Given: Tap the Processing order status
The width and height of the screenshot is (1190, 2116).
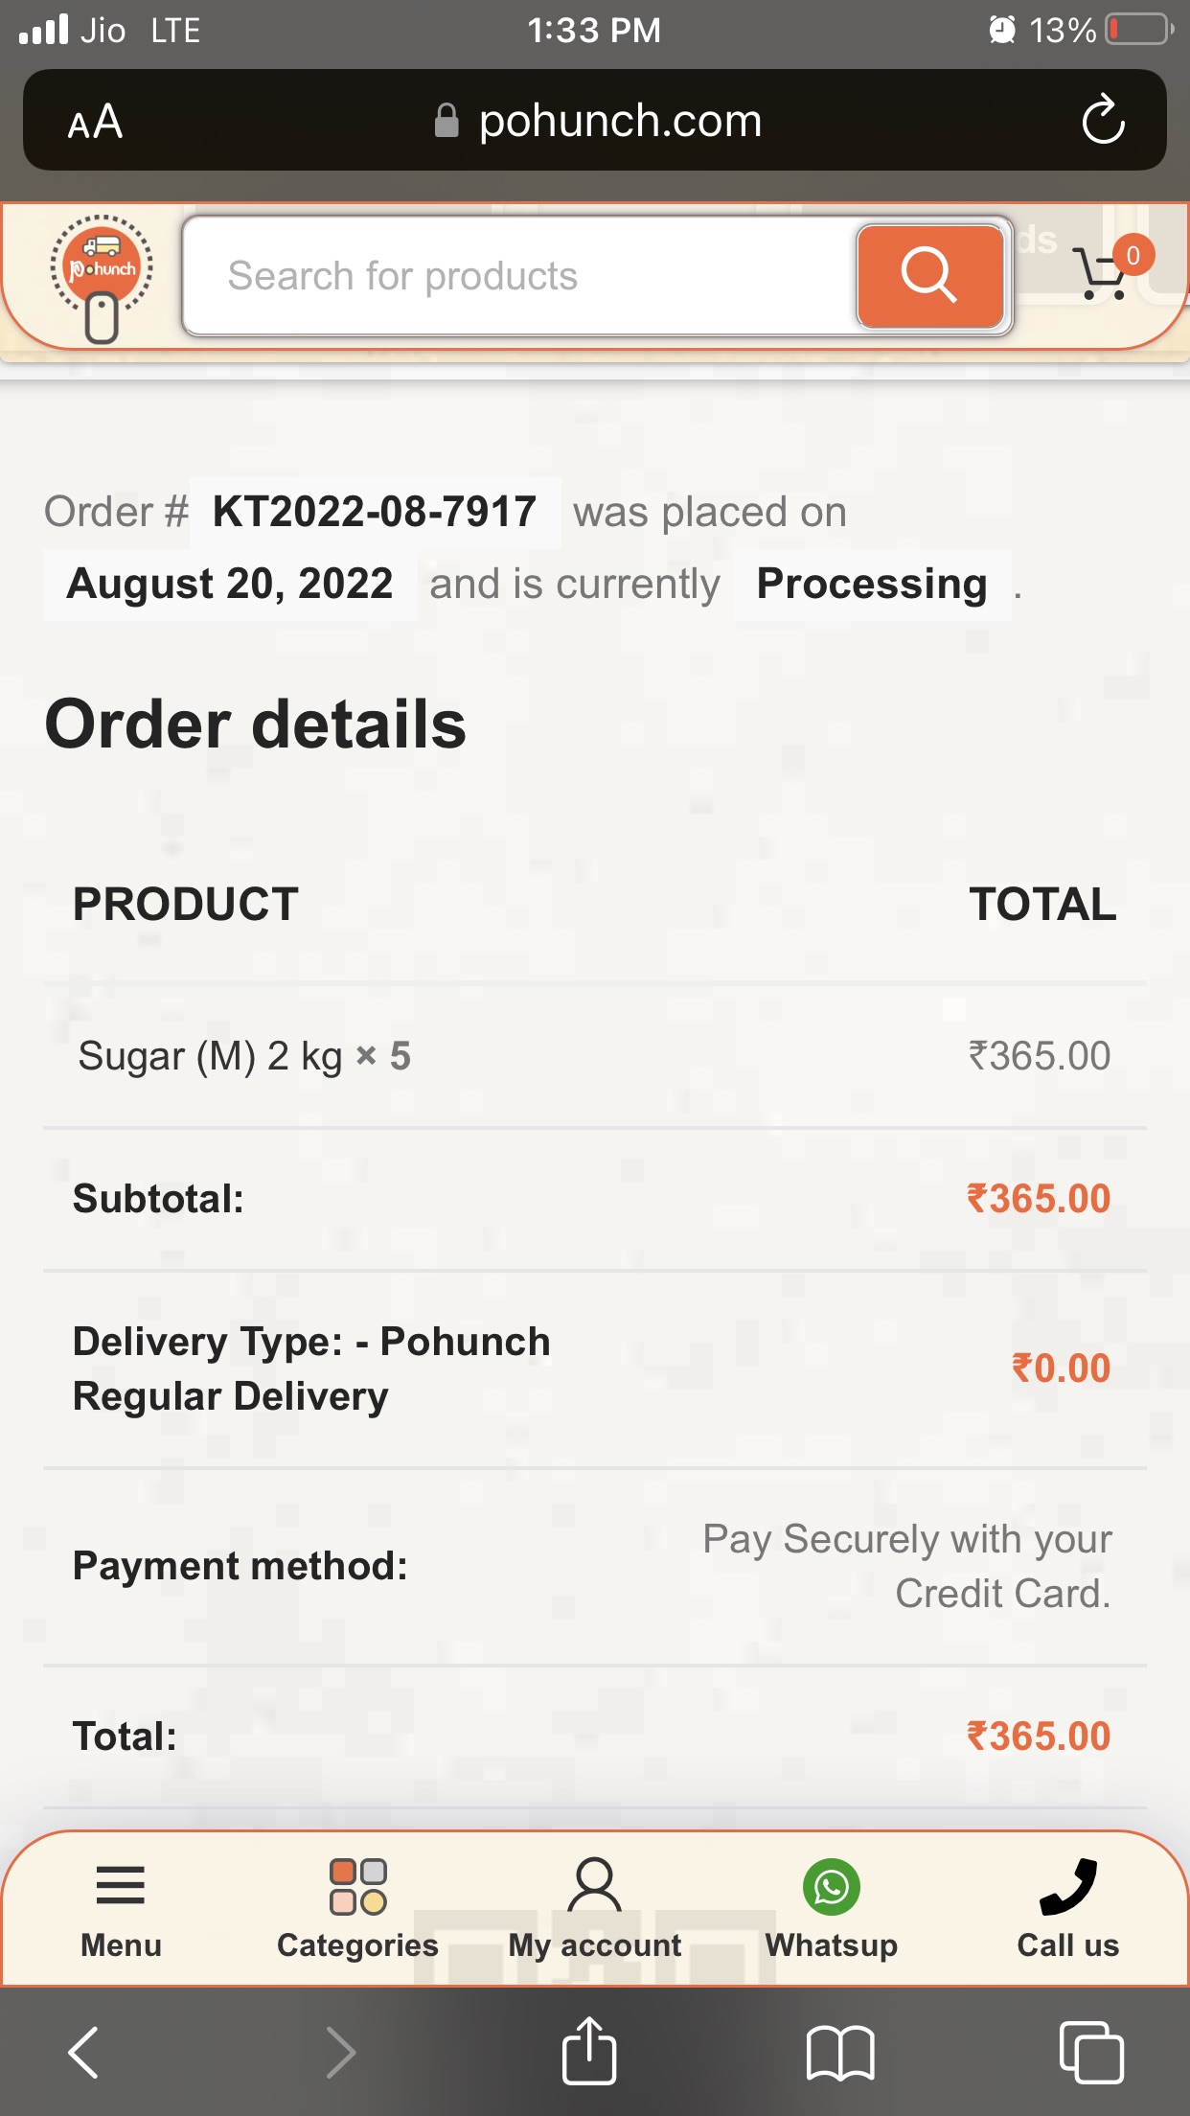Looking at the screenshot, I should (872, 584).
